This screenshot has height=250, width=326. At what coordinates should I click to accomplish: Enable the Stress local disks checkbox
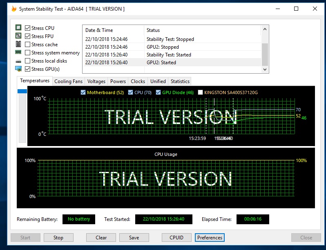pos(27,61)
